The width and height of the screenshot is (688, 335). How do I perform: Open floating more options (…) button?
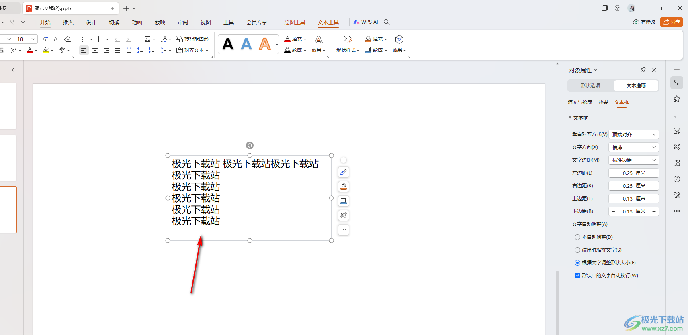pos(344,230)
